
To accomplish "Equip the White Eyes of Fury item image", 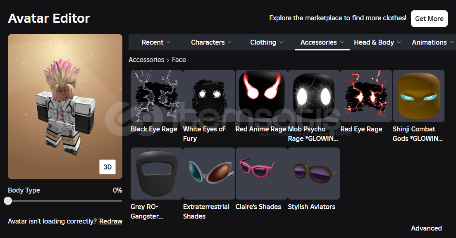I will (x=209, y=95).
